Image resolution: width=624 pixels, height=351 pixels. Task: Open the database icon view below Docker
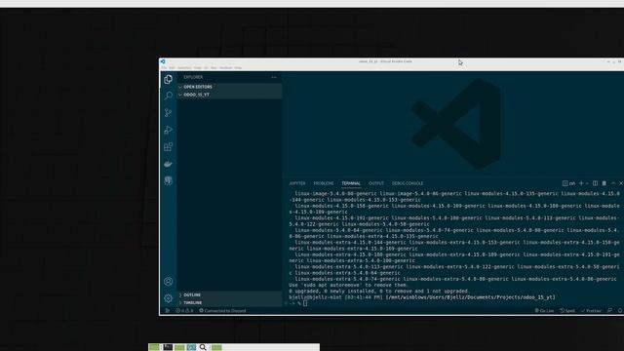[169, 180]
